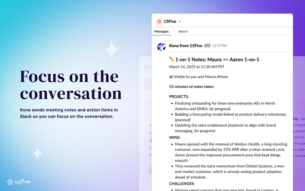Switch to the Messages tab

point(161,31)
